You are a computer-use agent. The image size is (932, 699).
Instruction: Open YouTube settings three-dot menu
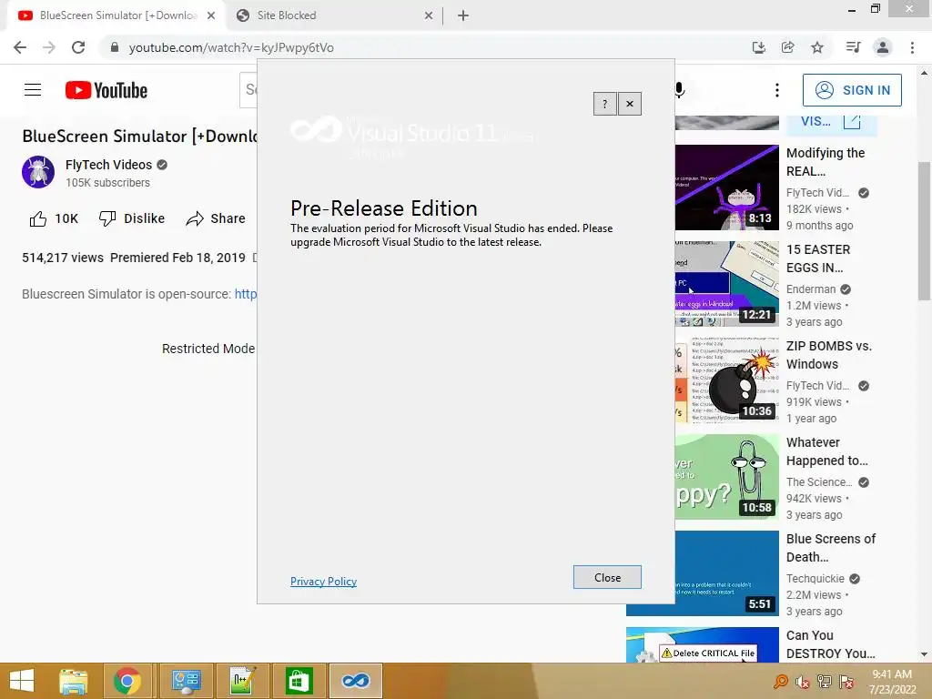[777, 90]
